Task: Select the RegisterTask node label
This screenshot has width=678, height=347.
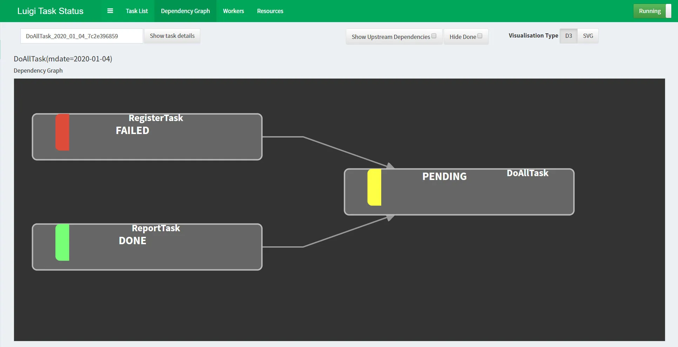Action: click(x=156, y=118)
